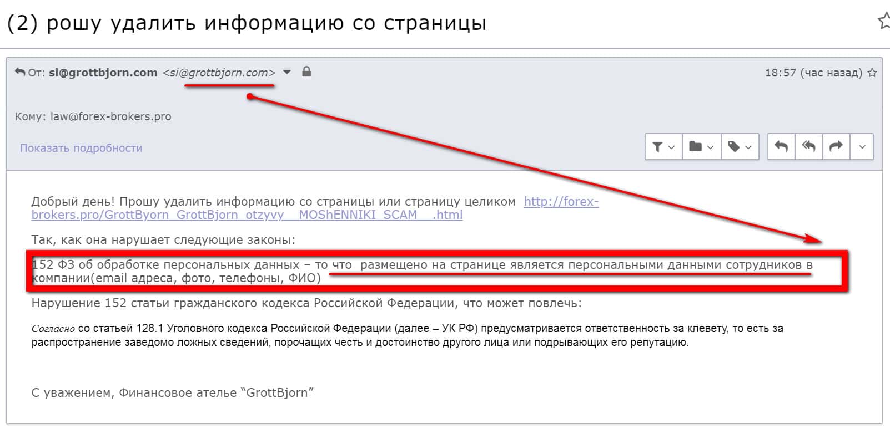Click the greeting "Добрый день! Прошу удалить"
890x429 pixels.
[273, 202]
